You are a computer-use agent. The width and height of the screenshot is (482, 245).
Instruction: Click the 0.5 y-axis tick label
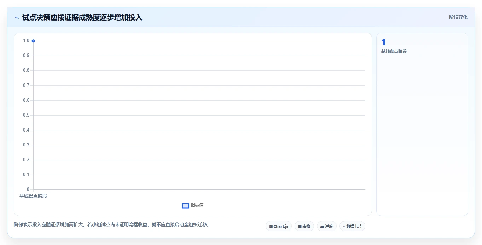pyautogui.click(x=26, y=115)
